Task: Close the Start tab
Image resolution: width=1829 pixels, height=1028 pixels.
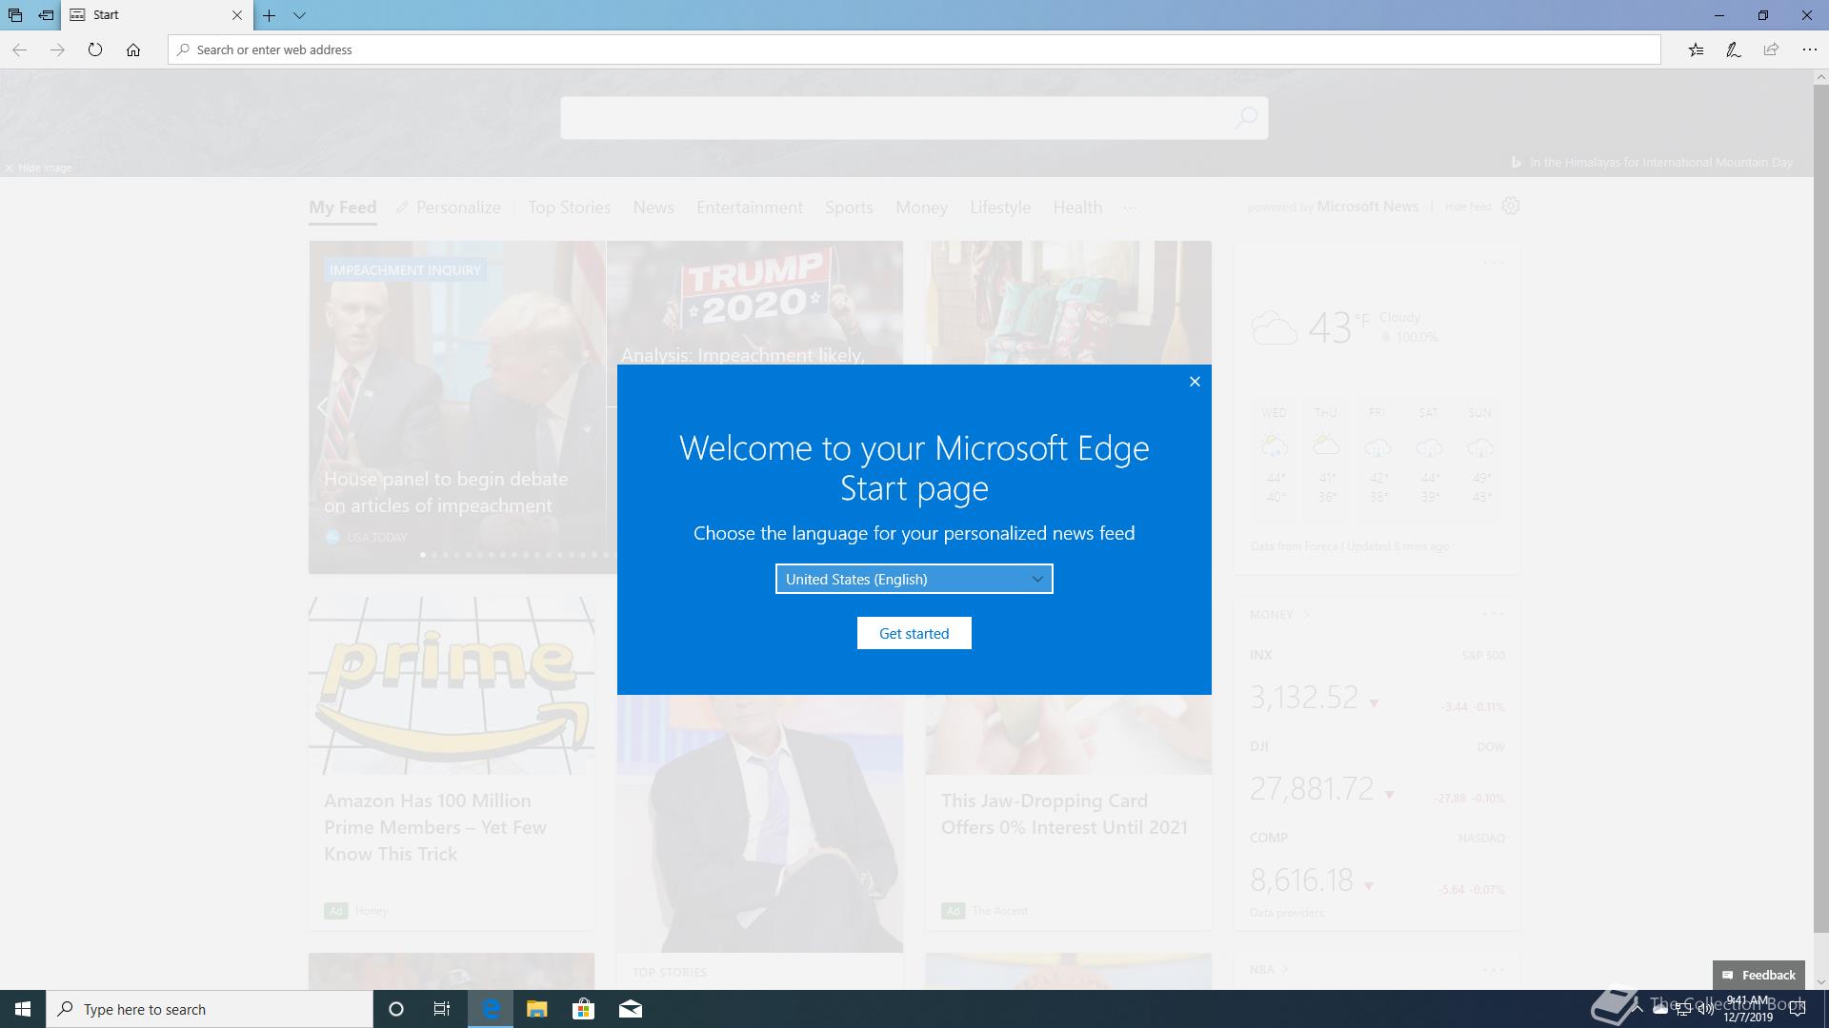Action: [237, 15]
